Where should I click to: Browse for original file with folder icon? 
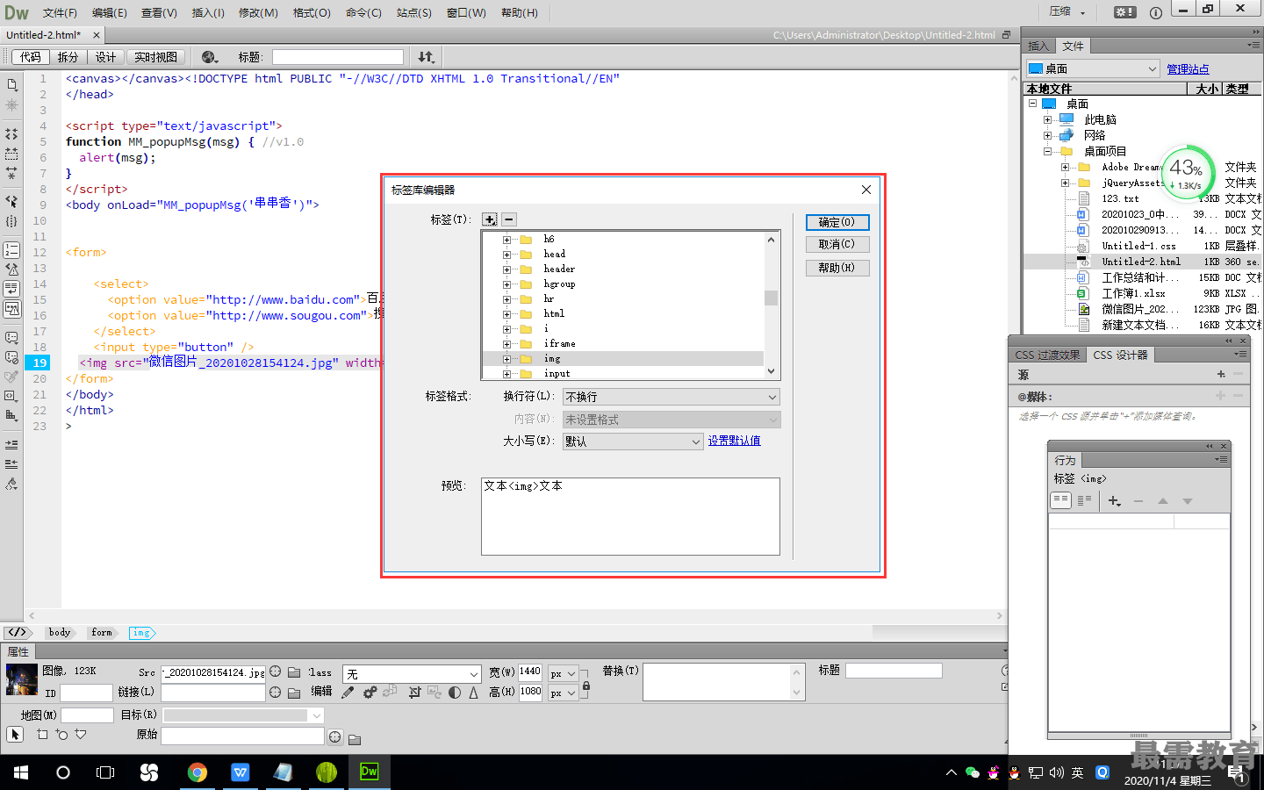point(355,739)
